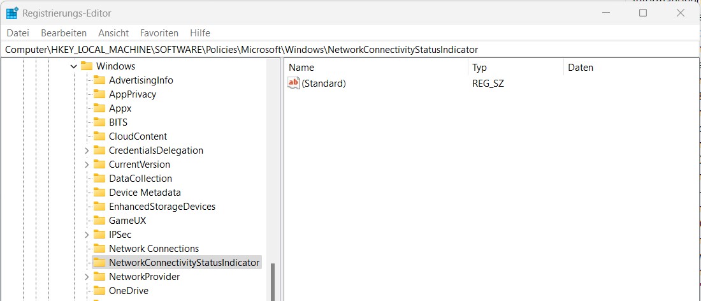This screenshot has width=701, height=301.
Task: Click the Appx folder icon
Action: pyautogui.click(x=99, y=108)
